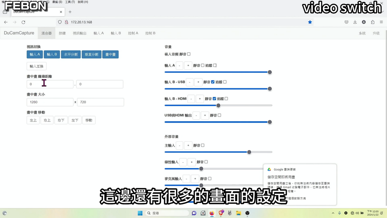The width and height of the screenshot is (387, 218).
Task: Open Brave browser from the taskbar
Action: pyautogui.click(x=221, y=213)
